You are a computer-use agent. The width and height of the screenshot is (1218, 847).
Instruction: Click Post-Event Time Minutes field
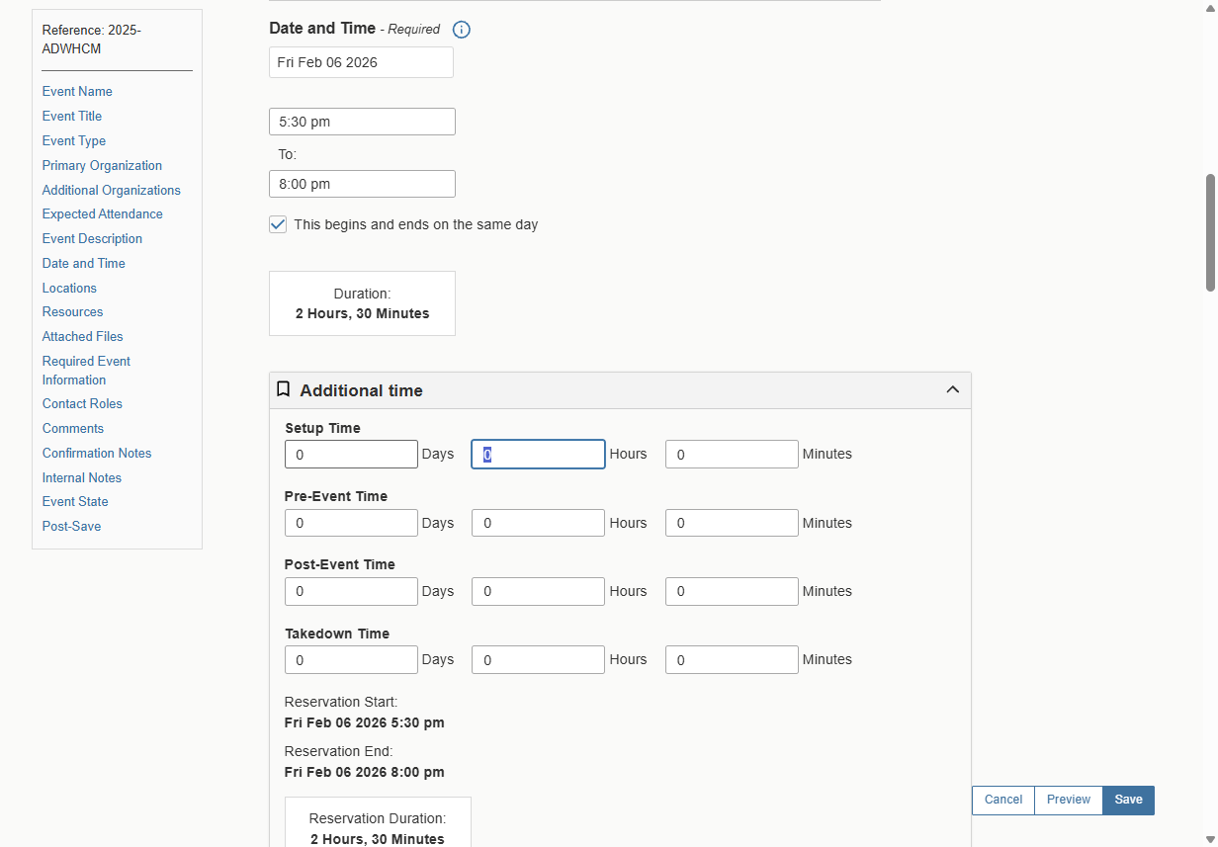coord(732,591)
